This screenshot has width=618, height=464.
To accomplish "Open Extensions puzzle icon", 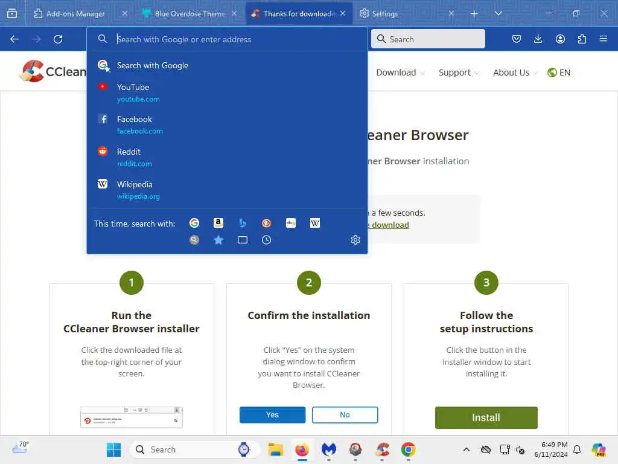I will coord(582,39).
